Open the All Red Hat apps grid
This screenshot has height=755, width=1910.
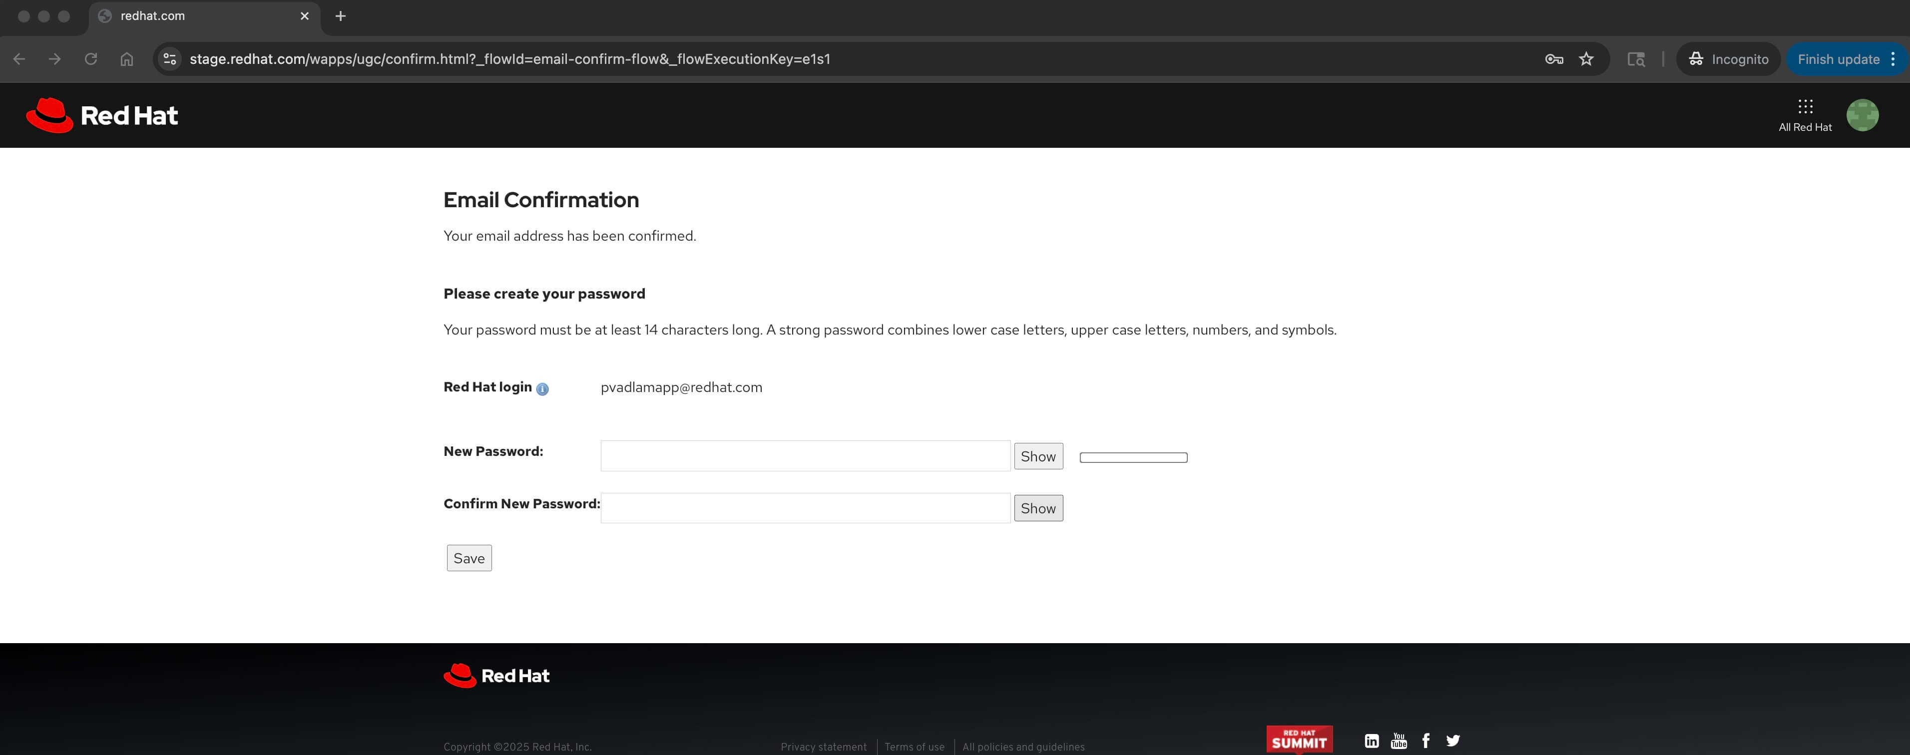coord(1804,115)
